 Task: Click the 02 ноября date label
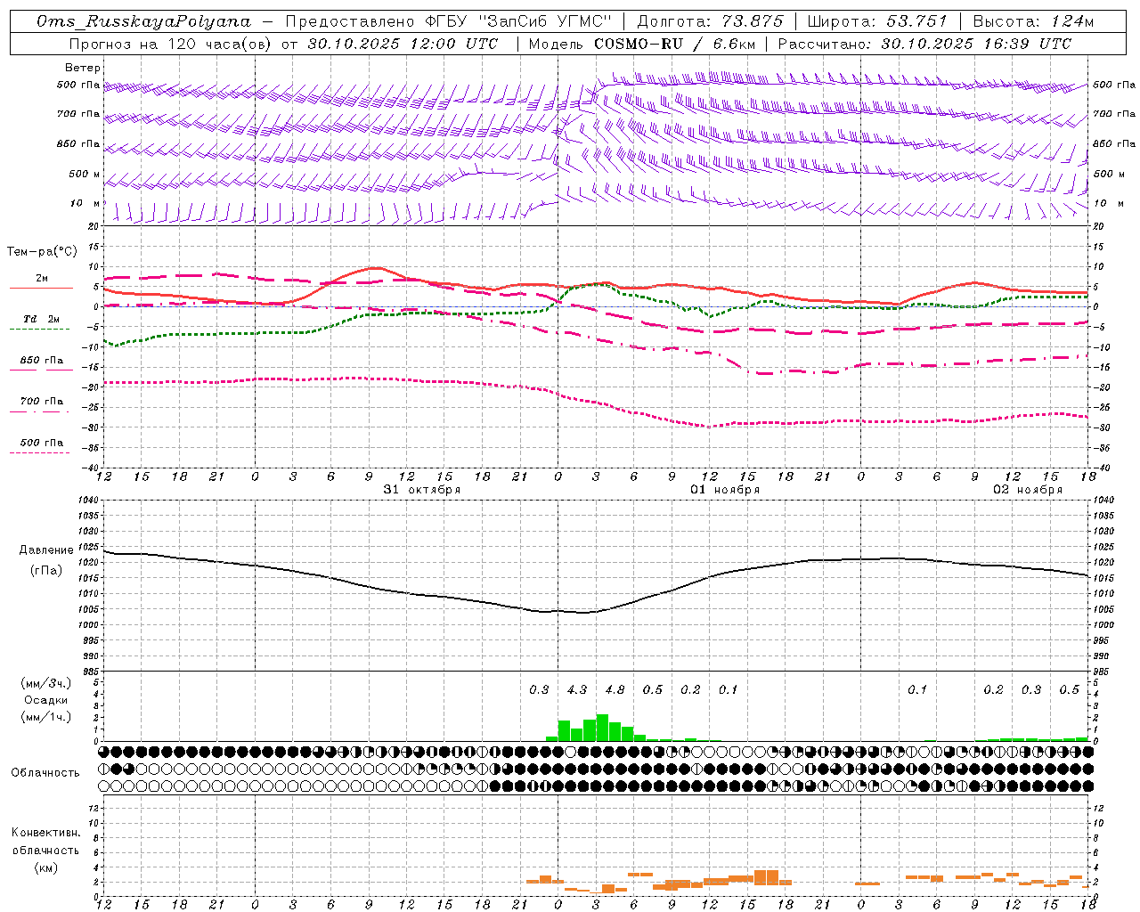[1028, 490]
